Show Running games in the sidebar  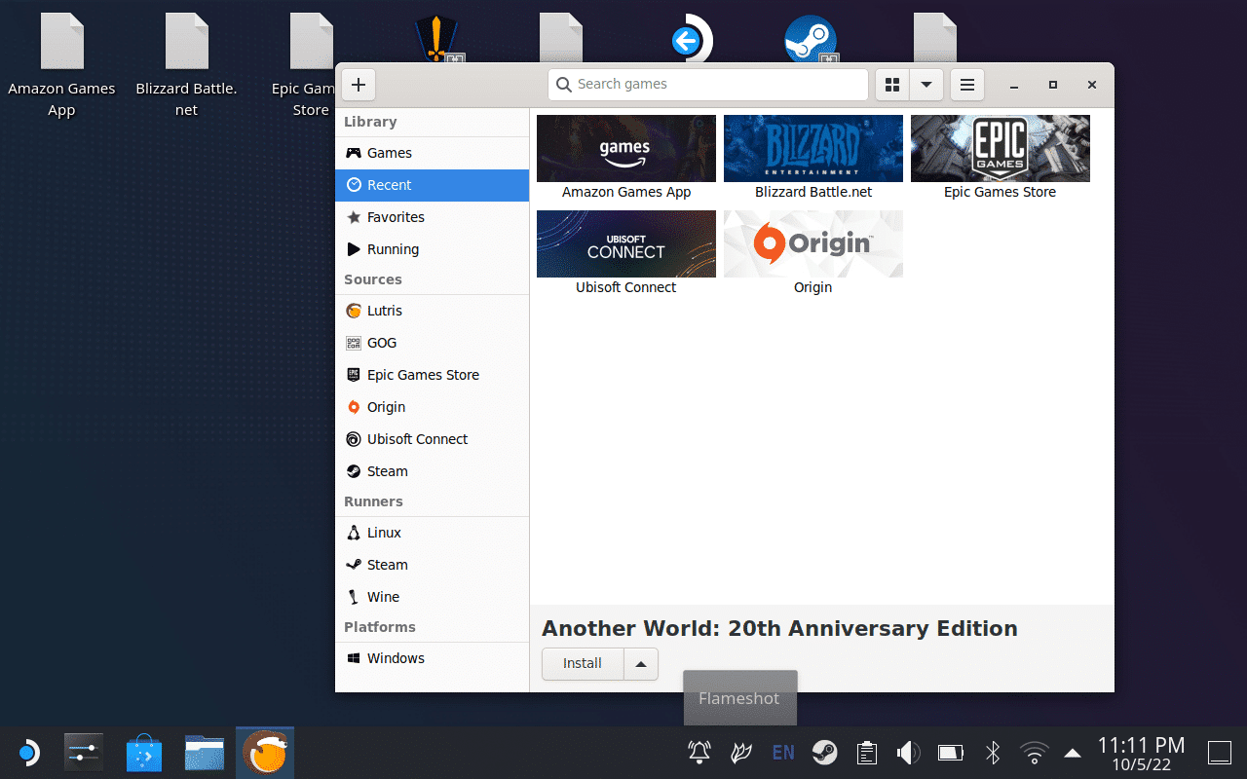[432, 249]
